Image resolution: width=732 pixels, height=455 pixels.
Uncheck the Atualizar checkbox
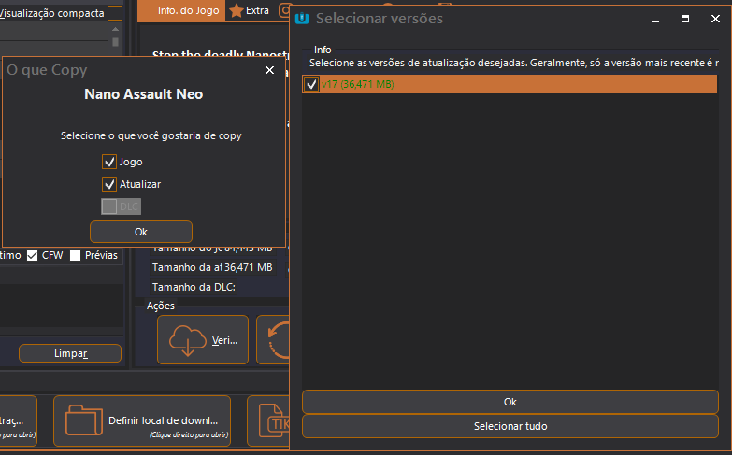[109, 184]
